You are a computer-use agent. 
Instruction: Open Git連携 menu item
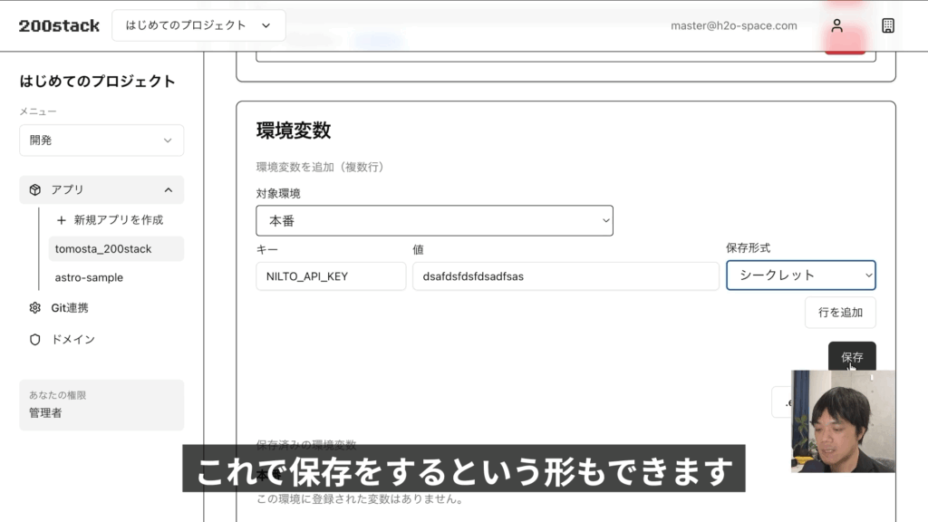click(70, 308)
